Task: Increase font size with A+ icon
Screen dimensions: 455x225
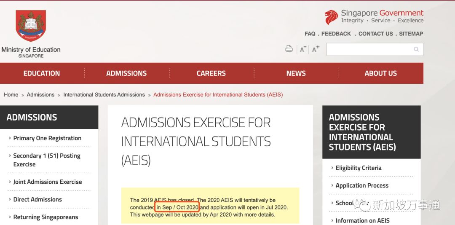Action: tap(316, 49)
